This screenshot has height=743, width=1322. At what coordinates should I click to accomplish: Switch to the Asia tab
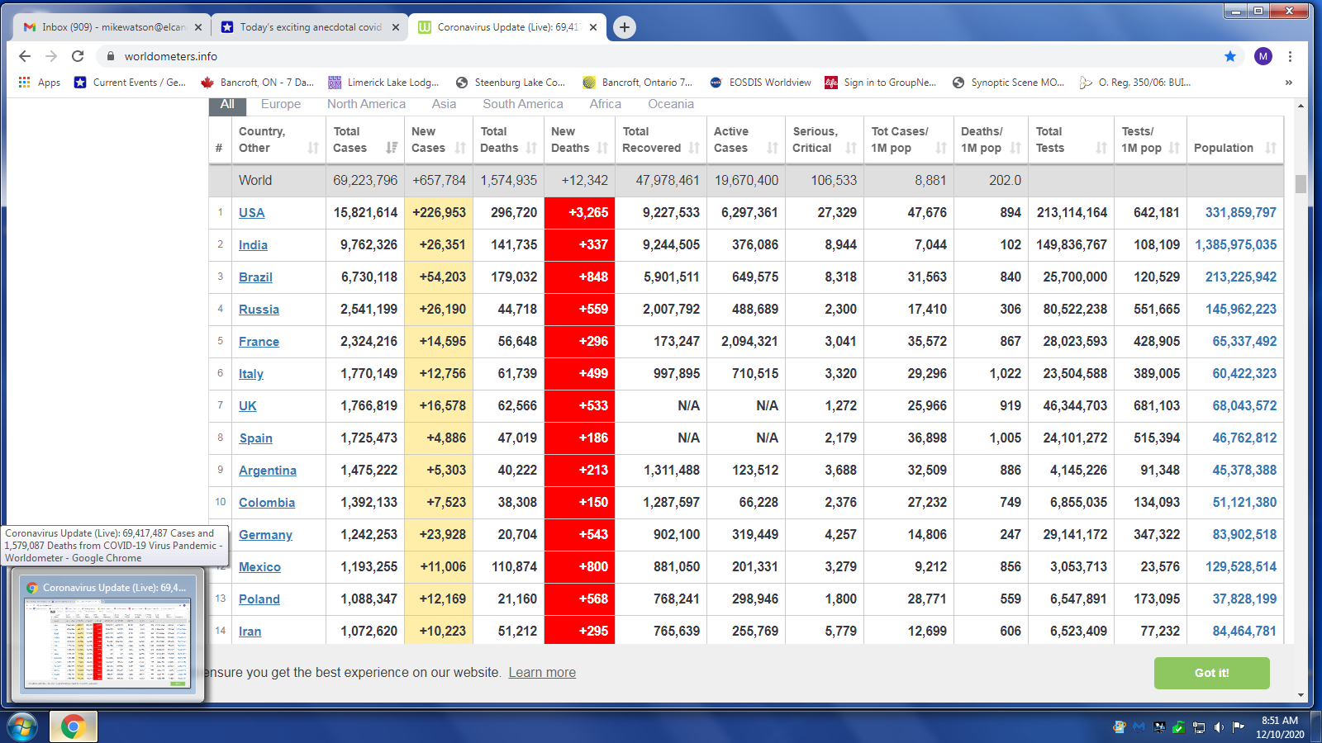pos(444,104)
